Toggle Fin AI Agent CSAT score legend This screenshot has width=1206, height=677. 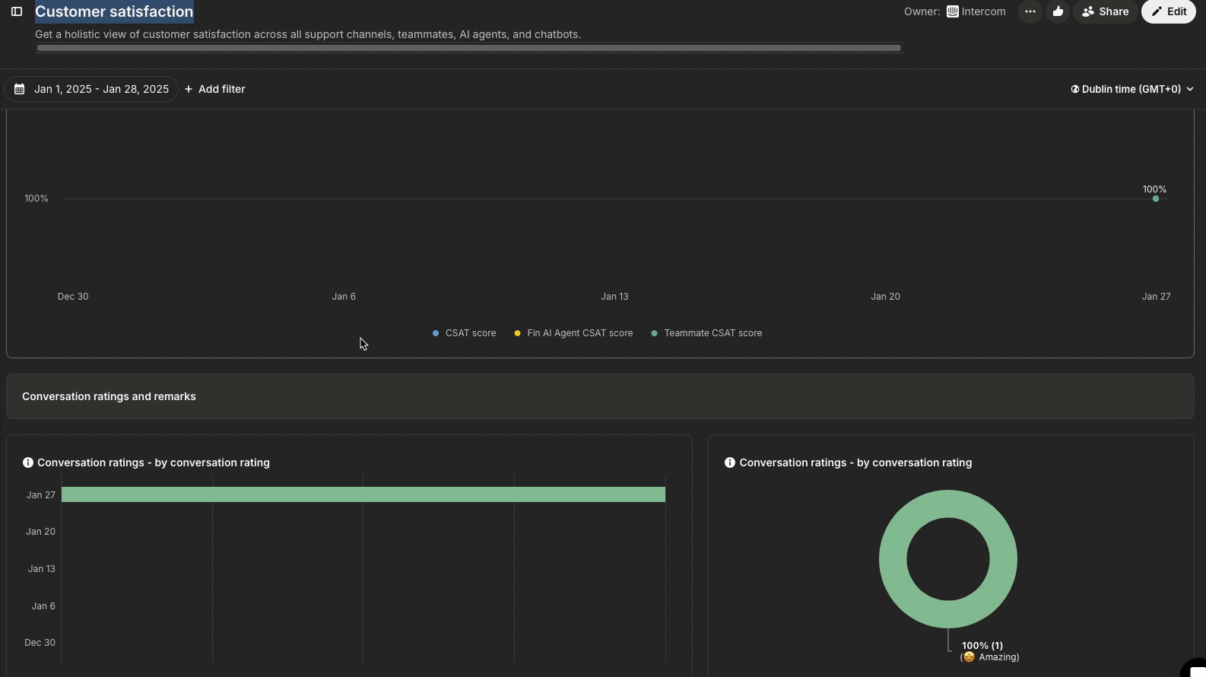(x=573, y=333)
